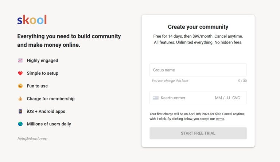Click the skool logo
This screenshot has height=162, width=280.
click(32, 20)
